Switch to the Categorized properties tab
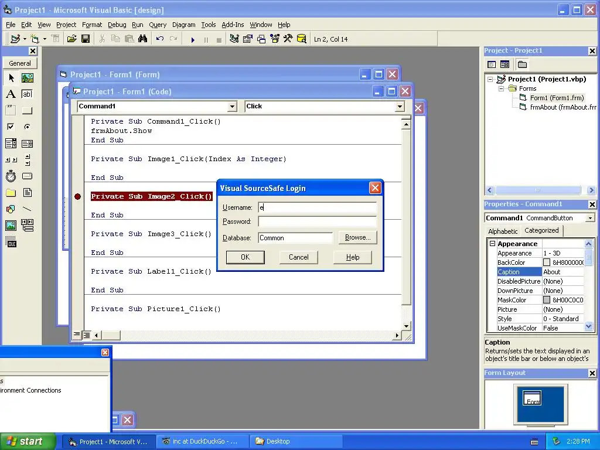The image size is (600, 450). click(x=541, y=230)
